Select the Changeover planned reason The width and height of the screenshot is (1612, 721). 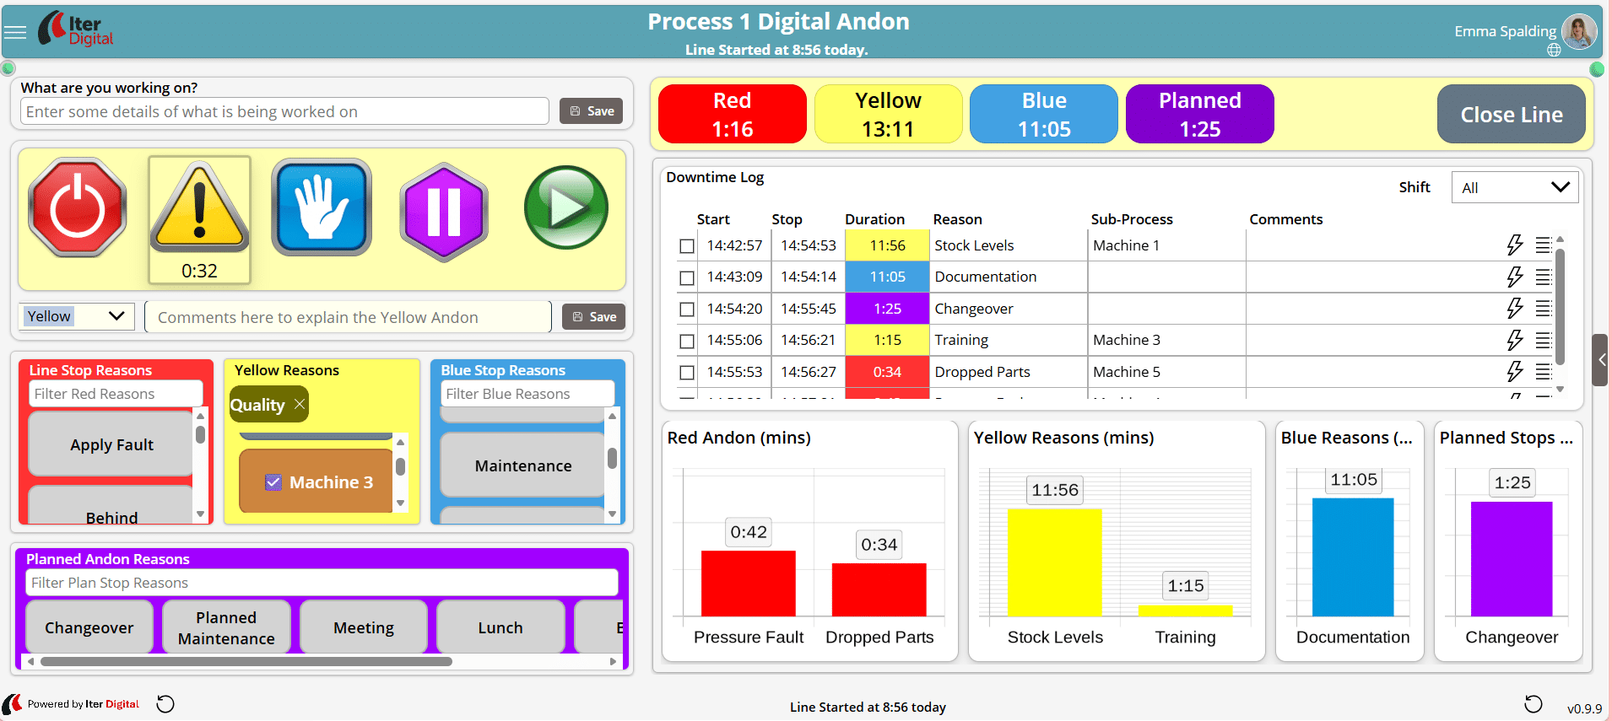(x=89, y=627)
